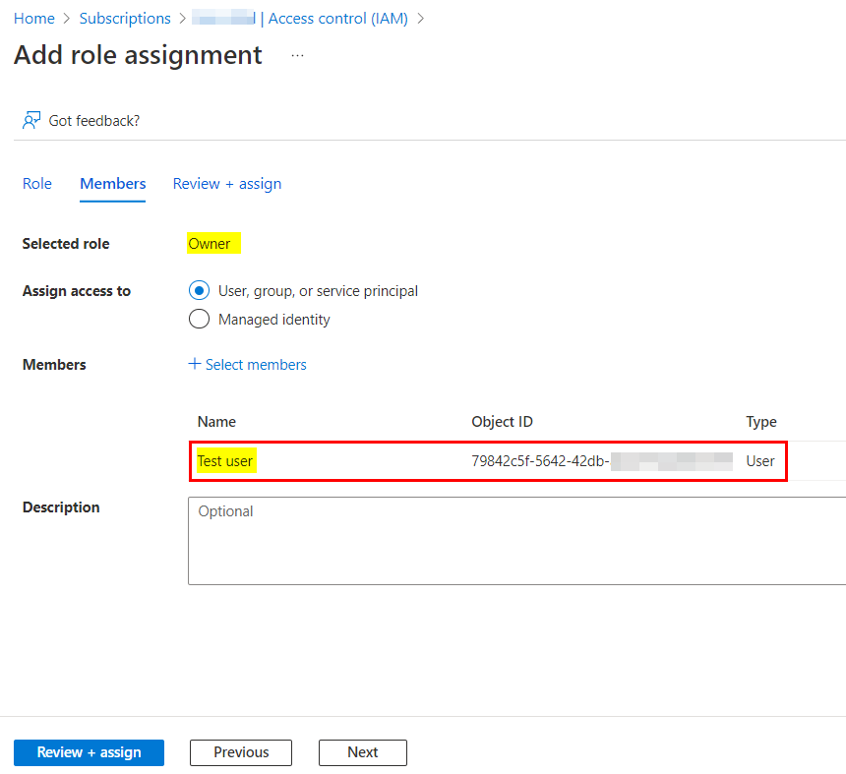Screen dimensions: 846x774
Task: Click the Got feedback? text
Action: point(94,121)
